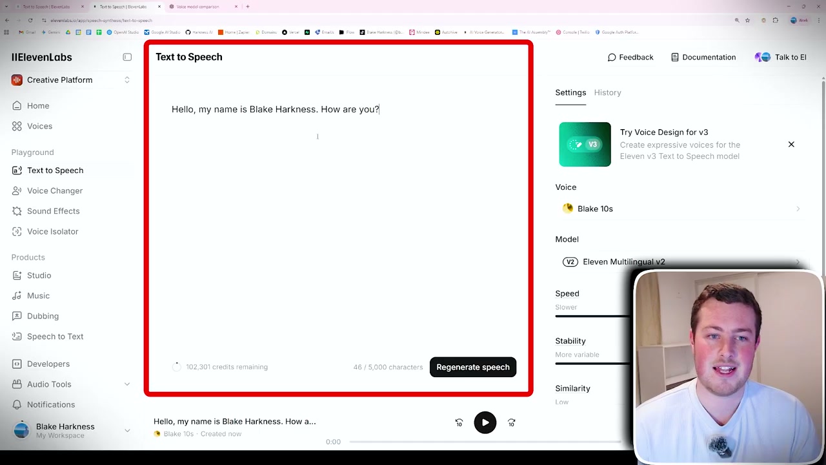The height and width of the screenshot is (465, 826).
Task: Open Studio under Products
Action: point(39,275)
